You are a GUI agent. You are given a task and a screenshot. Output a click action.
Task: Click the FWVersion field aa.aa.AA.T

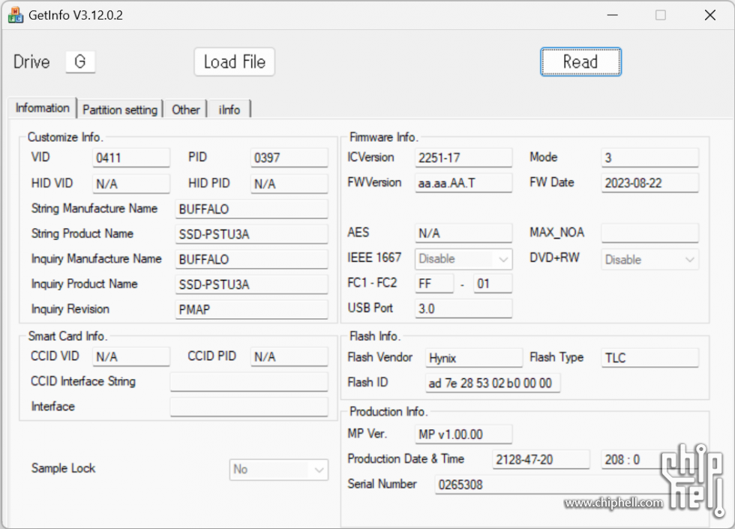pyautogui.click(x=463, y=183)
